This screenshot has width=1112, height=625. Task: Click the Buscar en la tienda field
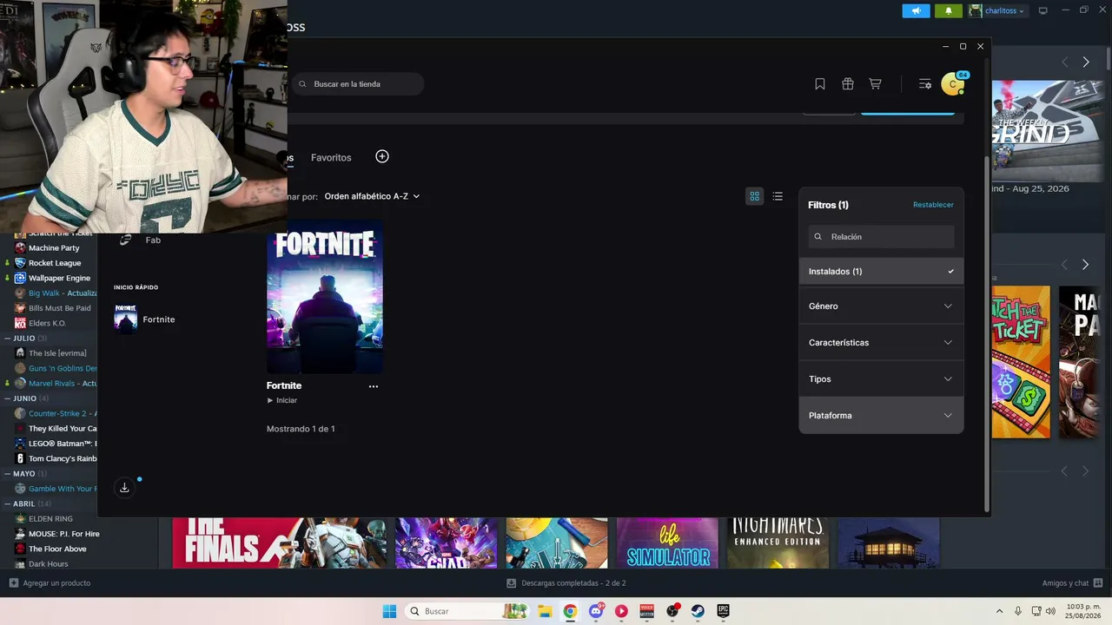click(x=358, y=84)
